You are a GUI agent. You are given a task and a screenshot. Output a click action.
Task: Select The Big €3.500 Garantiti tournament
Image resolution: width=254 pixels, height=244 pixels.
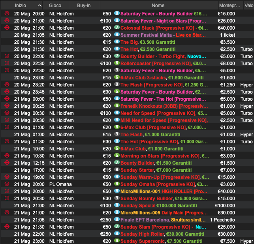tap(148, 42)
